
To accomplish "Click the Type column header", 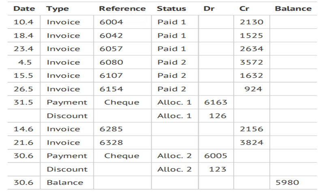I will coord(58,9).
